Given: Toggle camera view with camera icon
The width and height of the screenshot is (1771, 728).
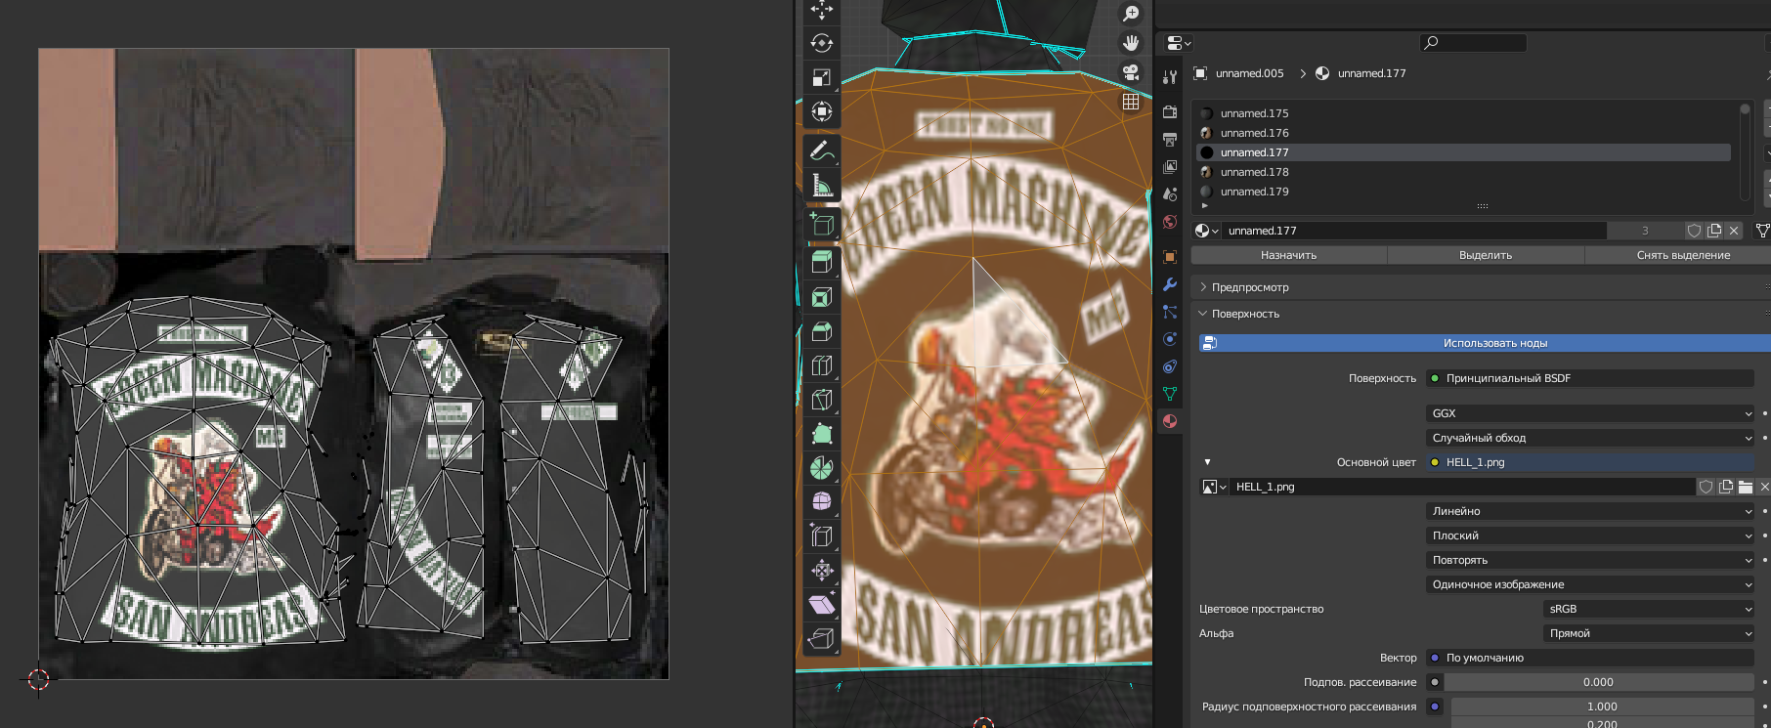Looking at the screenshot, I should tap(1131, 72).
